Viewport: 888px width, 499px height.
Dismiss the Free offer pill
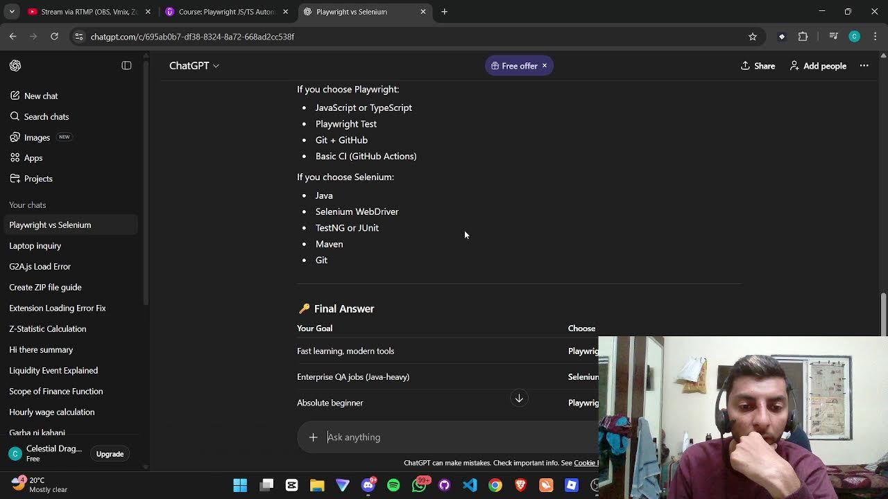pyautogui.click(x=545, y=66)
